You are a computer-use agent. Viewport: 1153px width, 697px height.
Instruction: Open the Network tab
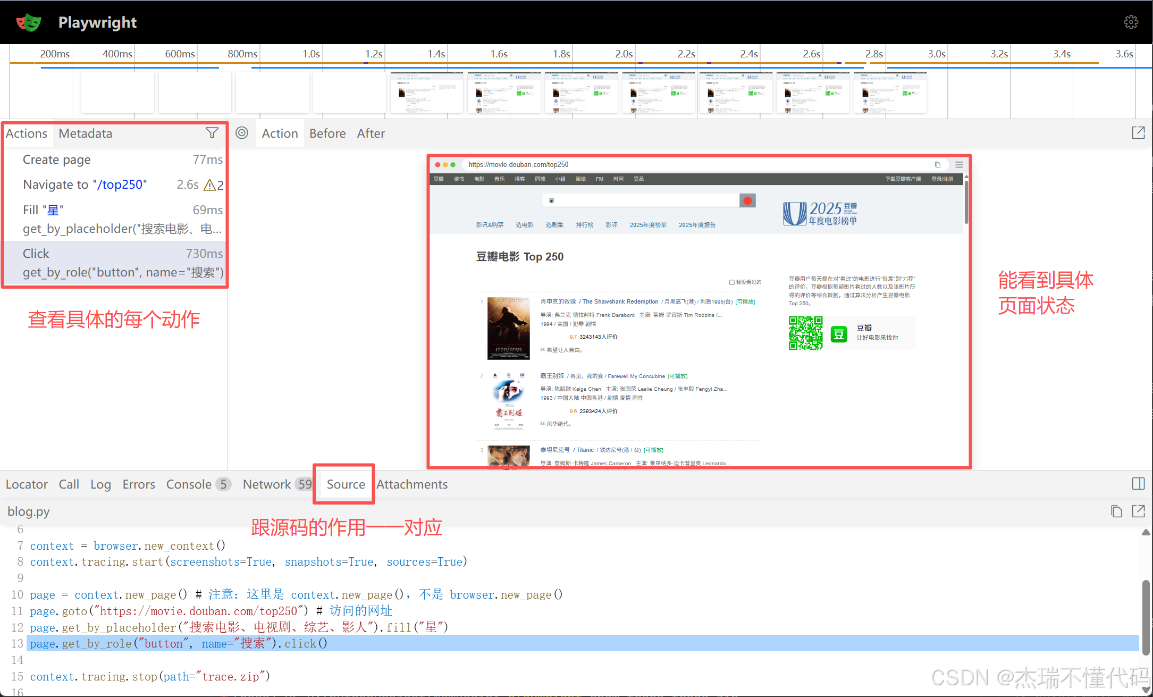(266, 484)
